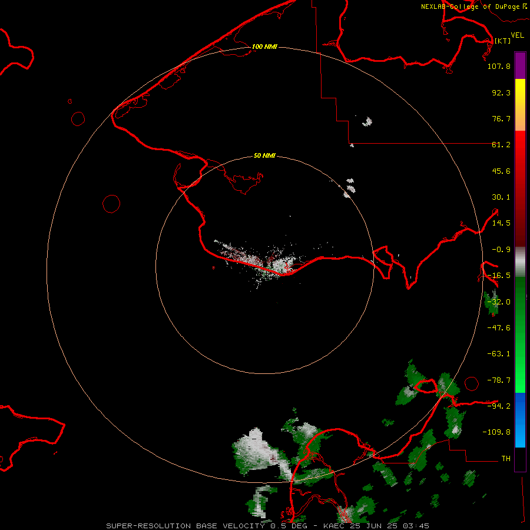Click the -63.1 scale value
Image resolution: width=530 pixels, height=530 pixels.
499,354
